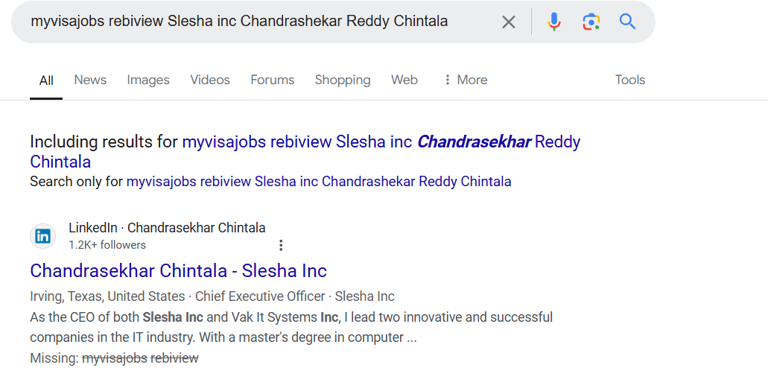The width and height of the screenshot is (768, 391).
Task: Open the Tools options
Action: point(629,80)
